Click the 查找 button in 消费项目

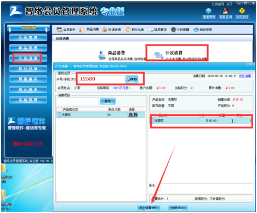click(x=108, y=101)
